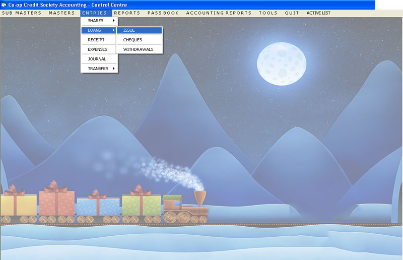Image resolution: width=403 pixels, height=260 pixels.
Task: Click the arrow next to SHARES
Action: point(114,21)
